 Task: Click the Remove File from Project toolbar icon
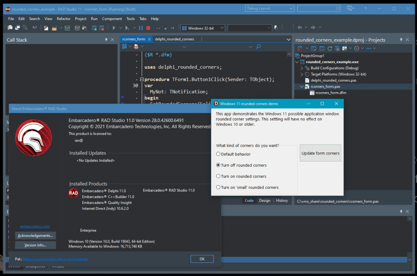101,28
